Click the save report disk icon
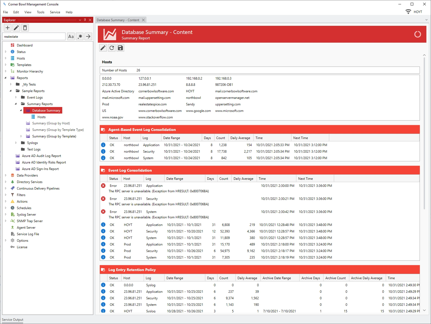Viewport: 431px width, 324px height. pos(120,48)
